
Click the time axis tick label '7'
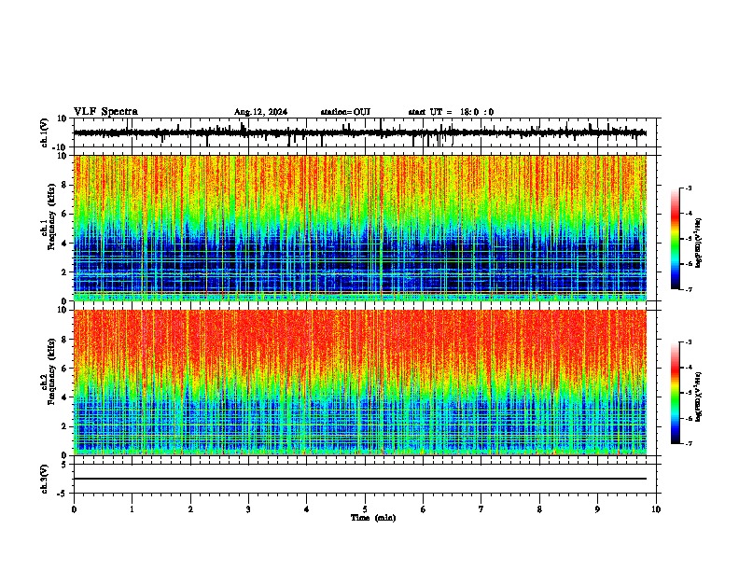click(481, 509)
